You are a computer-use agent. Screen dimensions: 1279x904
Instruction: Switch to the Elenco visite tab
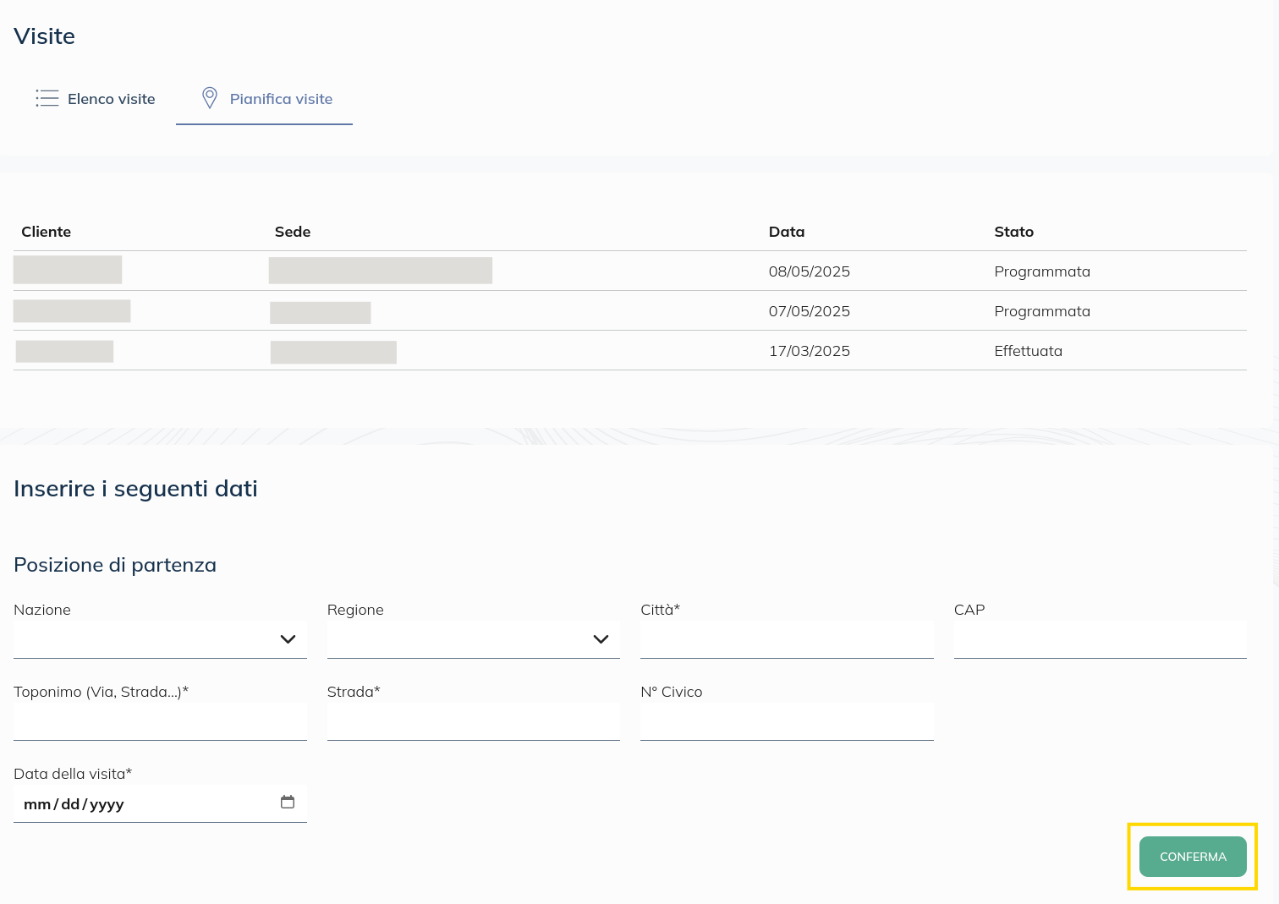coord(111,99)
